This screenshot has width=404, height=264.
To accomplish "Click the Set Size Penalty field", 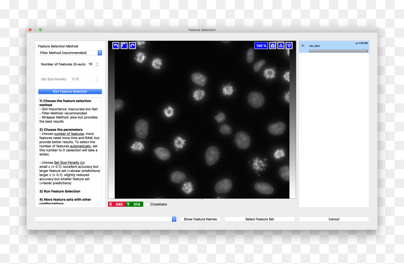I will pyautogui.click(x=83, y=79).
